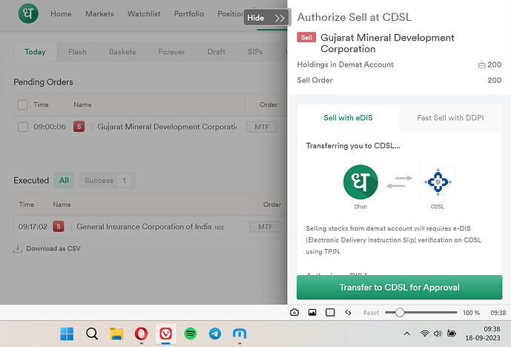Open the Draft orders tab
This screenshot has height=347, width=511.
tap(217, 52)
